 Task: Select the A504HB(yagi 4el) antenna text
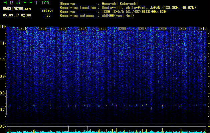pyautogui.click(x=118, y=16)
